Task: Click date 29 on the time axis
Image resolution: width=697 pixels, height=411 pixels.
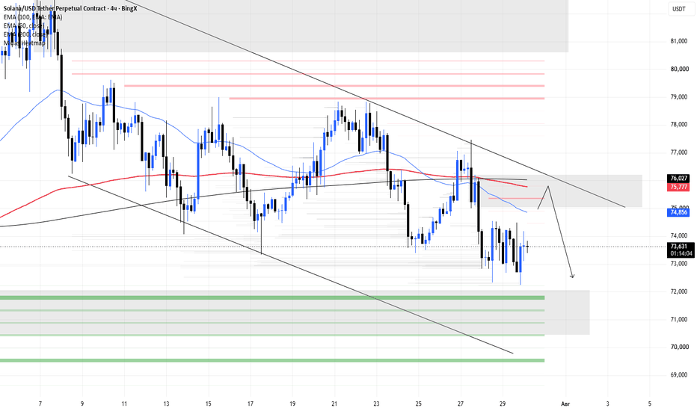Action: [503, 404]
